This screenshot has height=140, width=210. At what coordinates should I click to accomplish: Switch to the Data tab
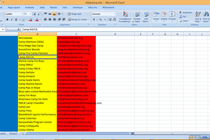point(42,8)
